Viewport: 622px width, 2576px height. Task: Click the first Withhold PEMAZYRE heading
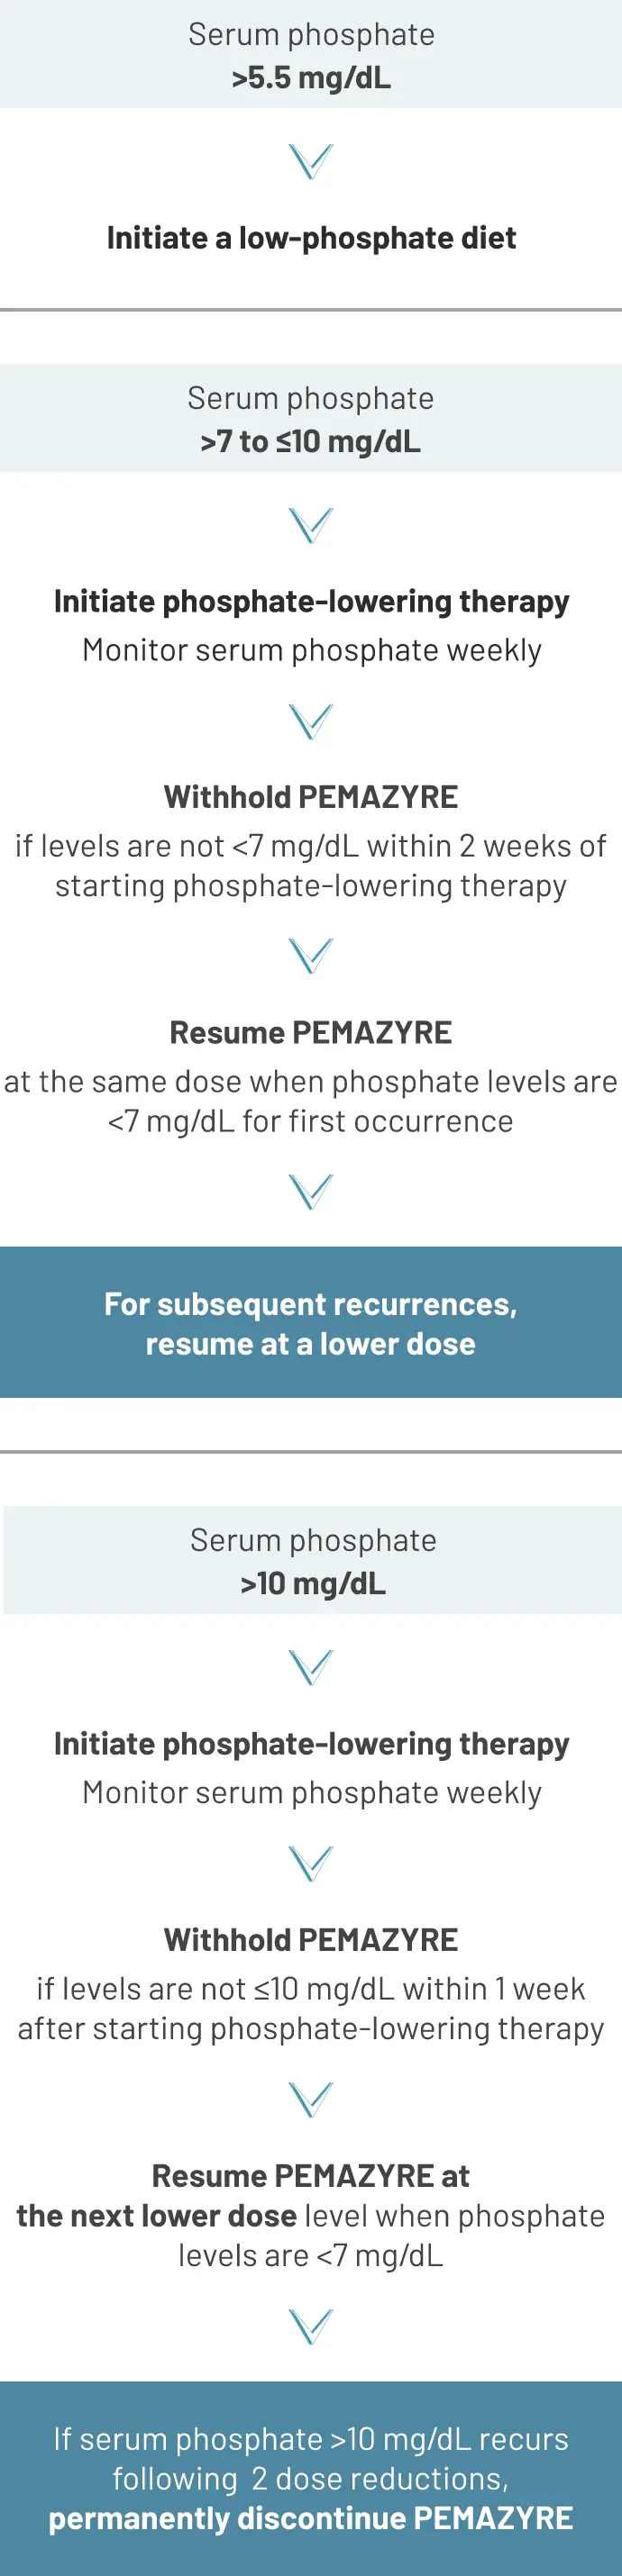pyautogui.click(x=310, y=797)
